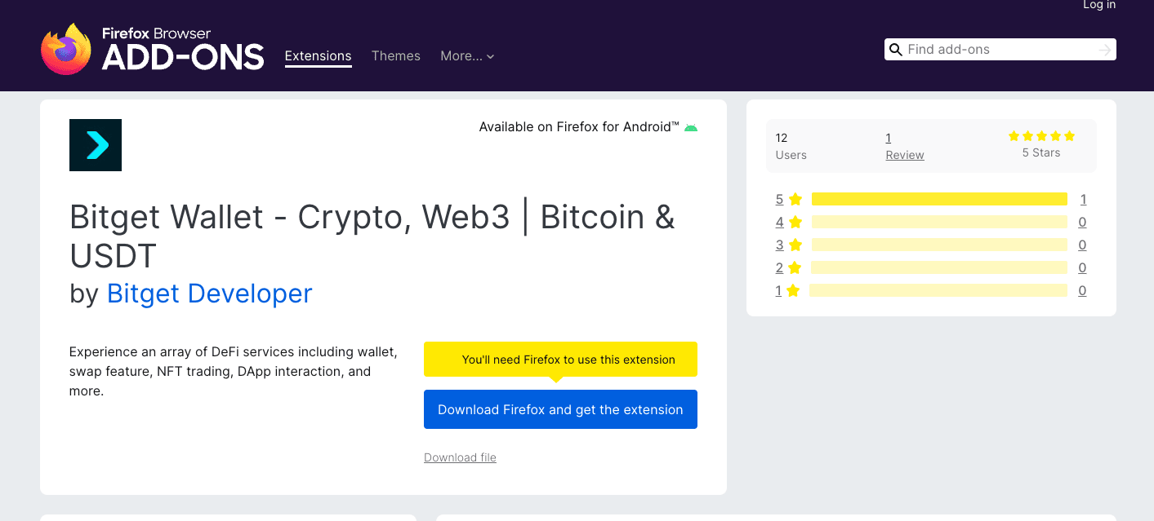The width and height of the screenshot is (1154, 521).
Task: Click the 5-star yellow rating bar
Action: [939, 199]
